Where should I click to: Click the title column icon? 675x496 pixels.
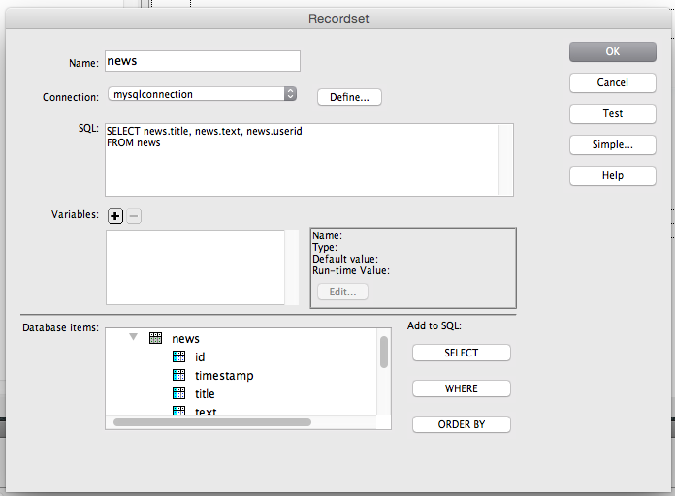178,393
